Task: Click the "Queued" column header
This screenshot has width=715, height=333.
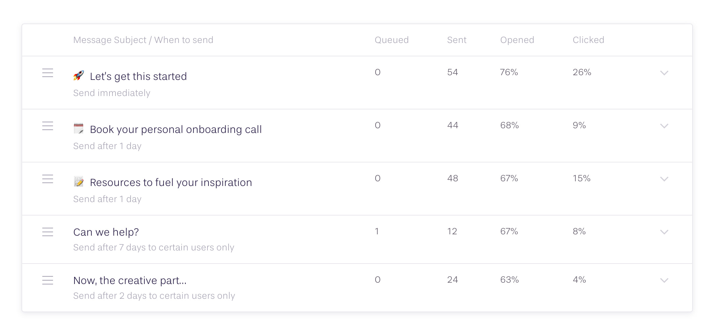Action: [391, 40]
